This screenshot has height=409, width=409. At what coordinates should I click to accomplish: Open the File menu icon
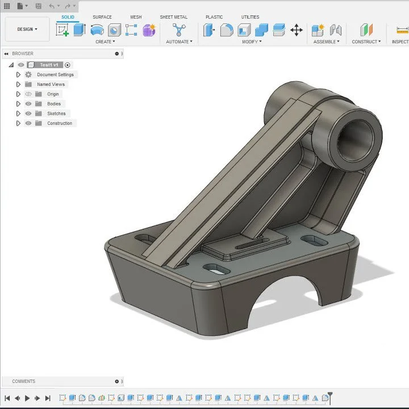(x=20, y=6)
